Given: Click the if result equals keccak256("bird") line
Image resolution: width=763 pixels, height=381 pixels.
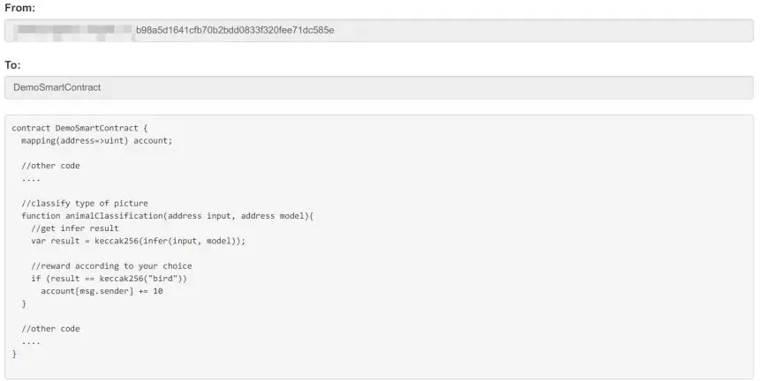Looking at the screenshot, I should click(109, 279).
